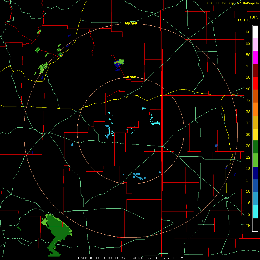Click the bright yellow legend swatch
Image resolution: width=260 pixels, height=260 pixels.
click(255, 135)
